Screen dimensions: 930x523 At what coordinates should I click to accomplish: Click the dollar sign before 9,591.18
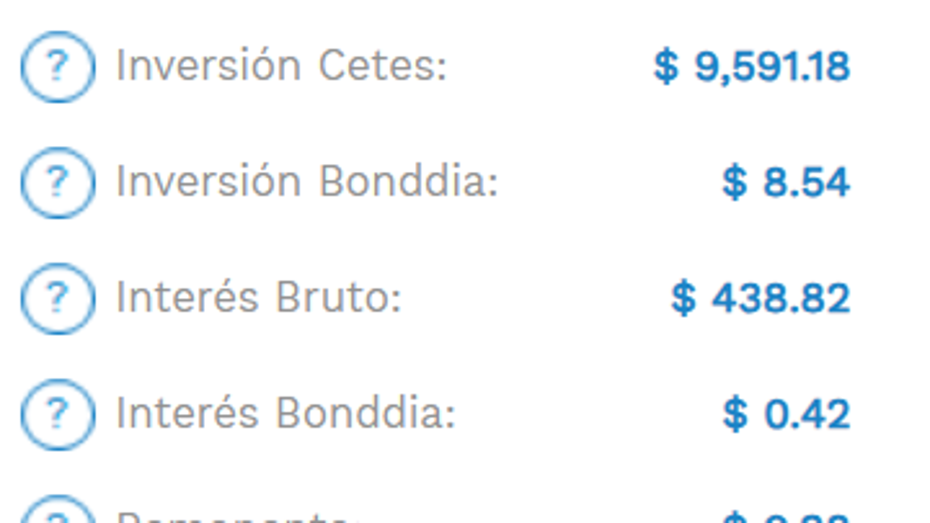pyautogui.click(x=665, y=66)
